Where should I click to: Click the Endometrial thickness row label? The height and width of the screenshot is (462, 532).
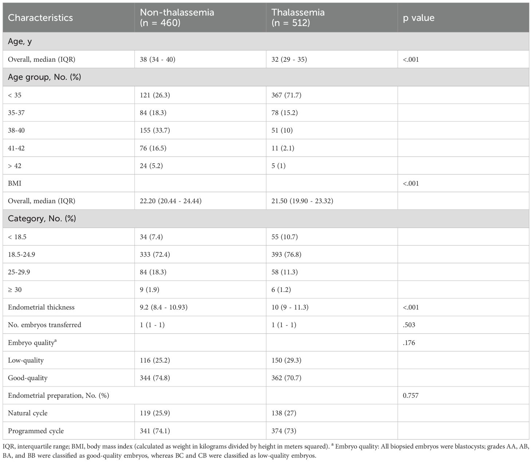[x=41, y=307]
